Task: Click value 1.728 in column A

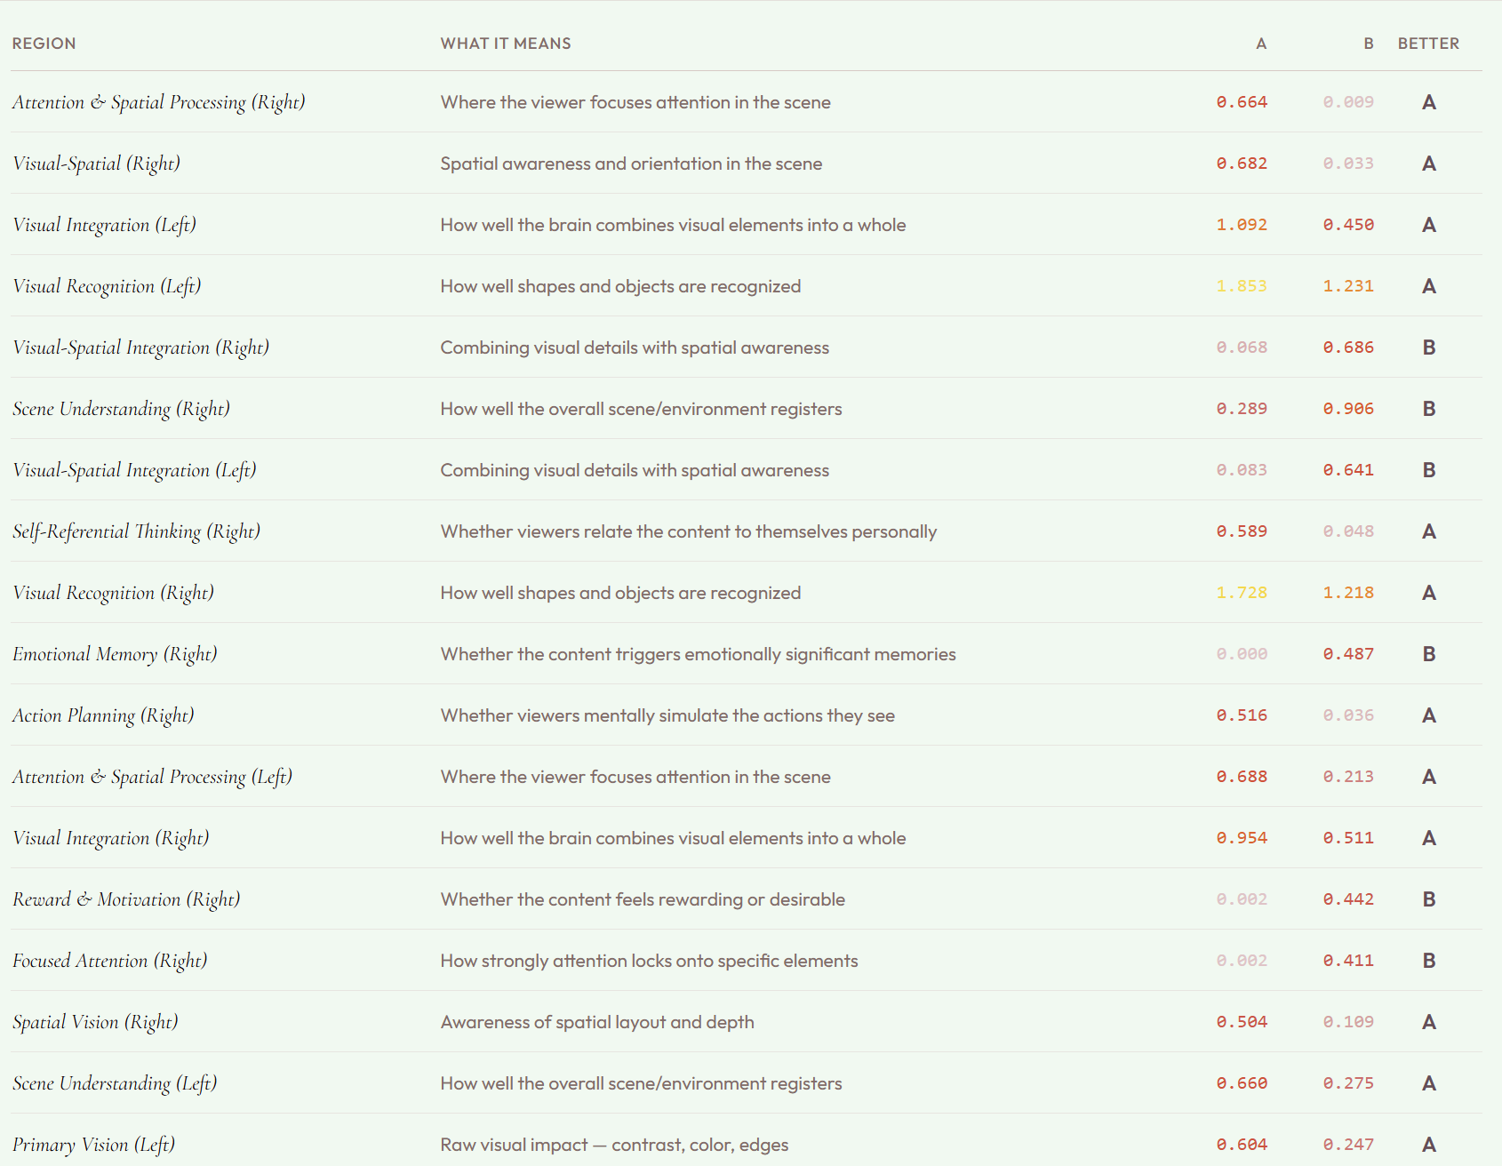Action: point(1242,593)
